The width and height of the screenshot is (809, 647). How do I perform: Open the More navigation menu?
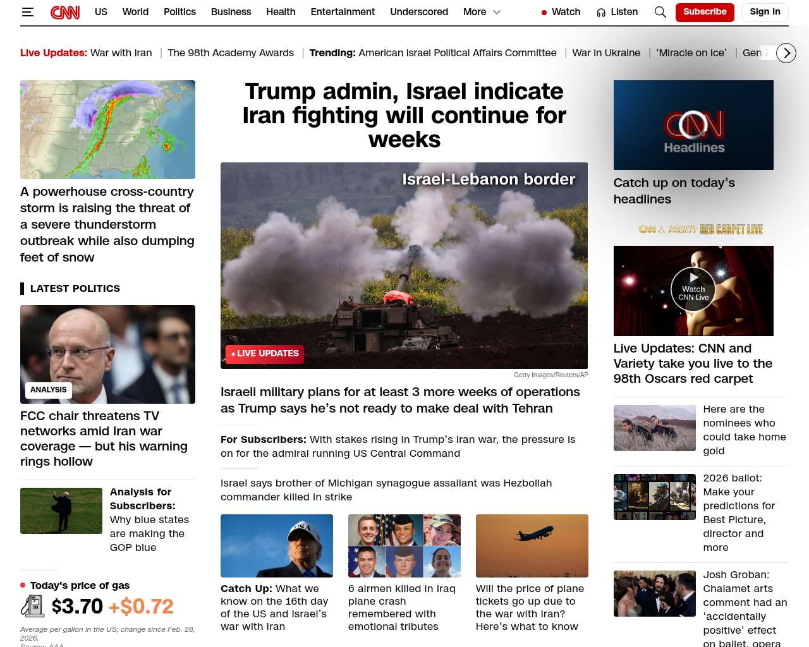pos(475,12)
